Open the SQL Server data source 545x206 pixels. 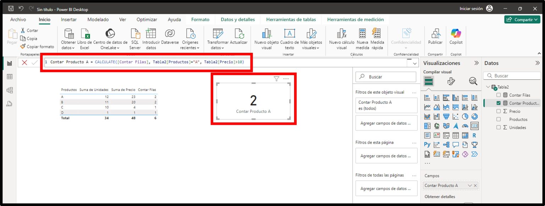(135, 37)
